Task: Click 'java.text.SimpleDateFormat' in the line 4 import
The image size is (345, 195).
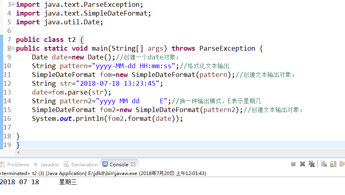Action: tap(96, 13)
